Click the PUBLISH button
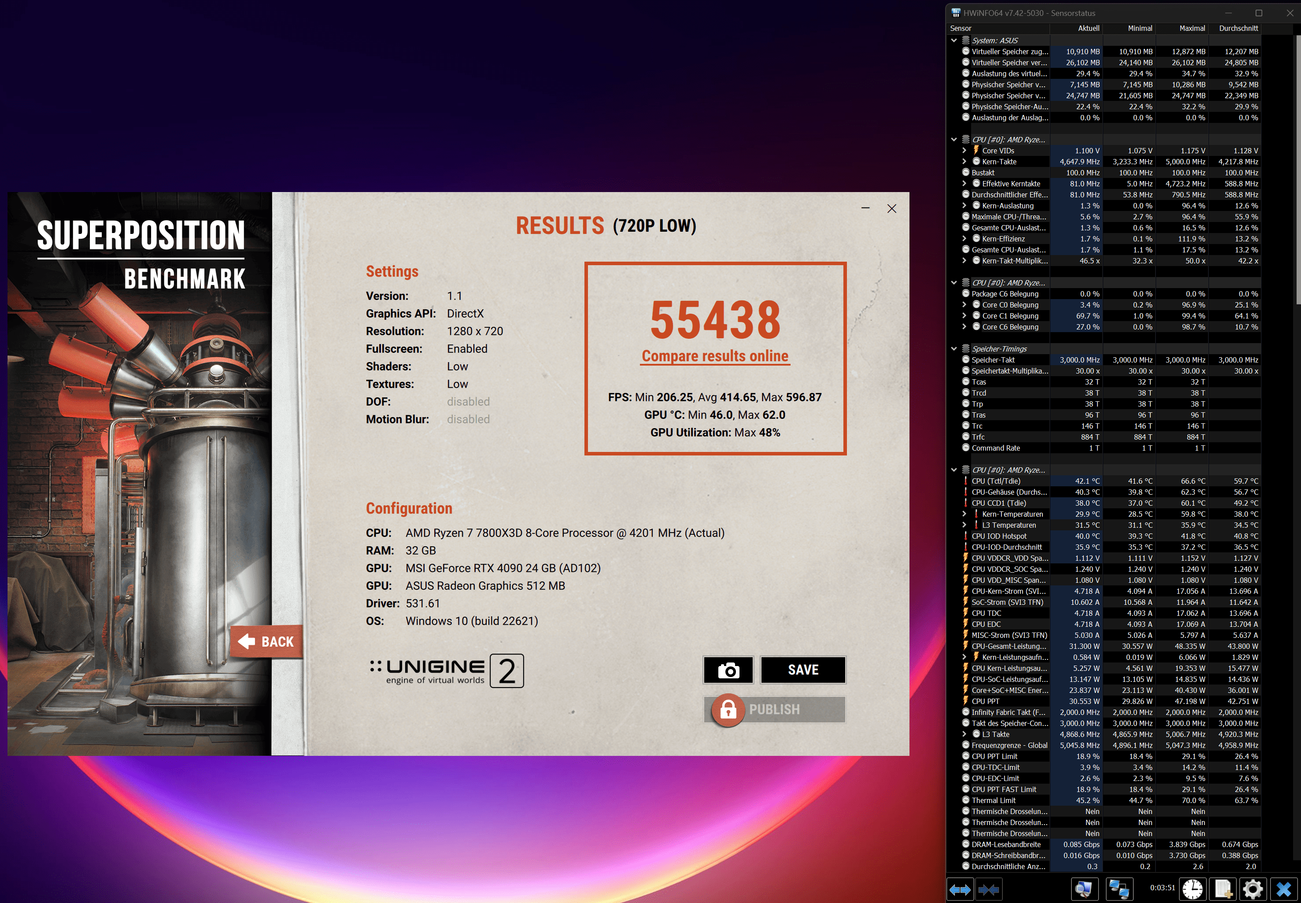1301x903 pixels. pyautogui.click(x=774, y=710)
